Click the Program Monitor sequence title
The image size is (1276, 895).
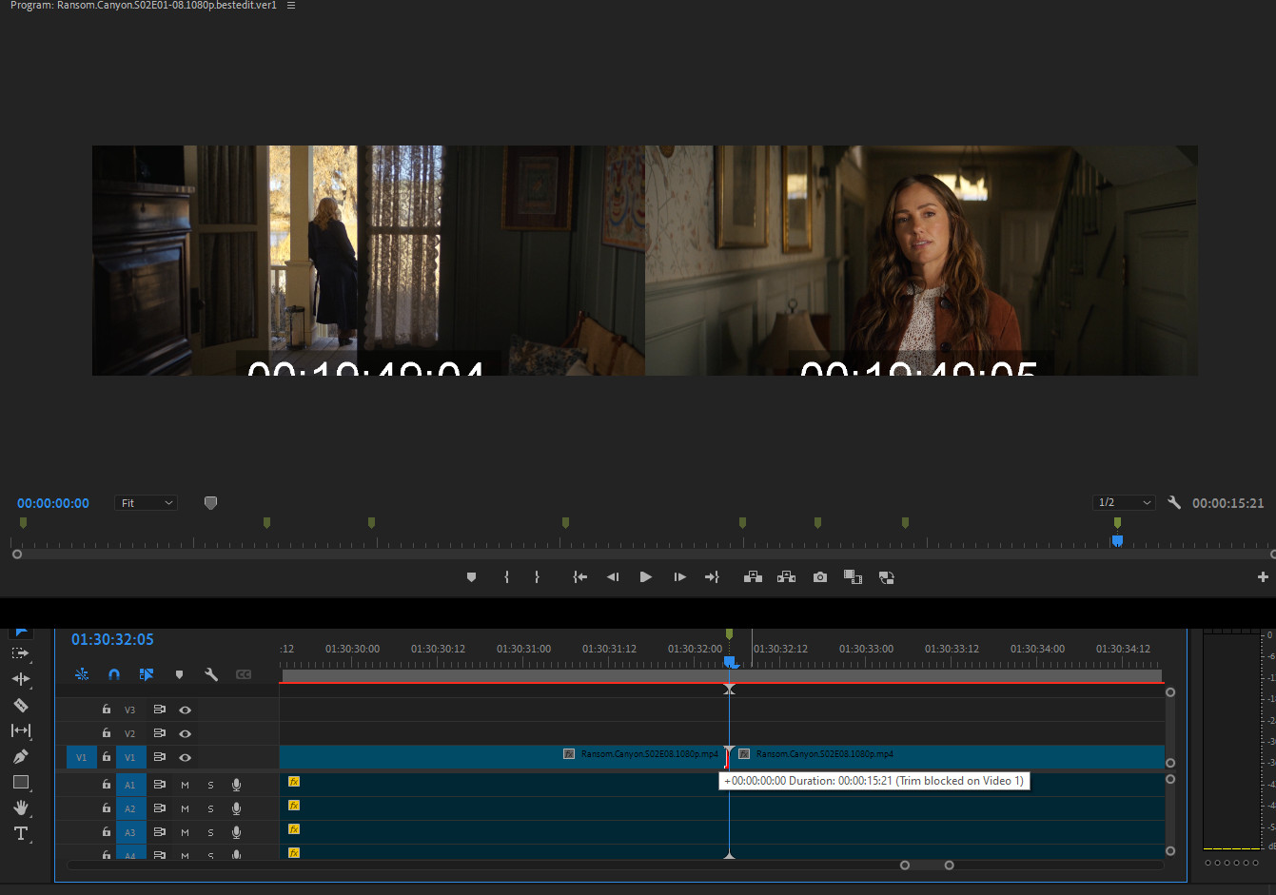click(x=144, y=6)
